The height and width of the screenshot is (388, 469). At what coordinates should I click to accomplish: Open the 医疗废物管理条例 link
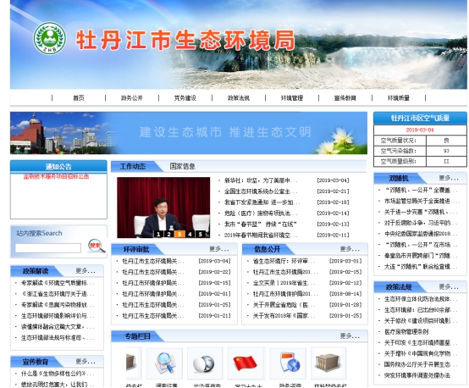pyautogui.click(x=406, y=332)
